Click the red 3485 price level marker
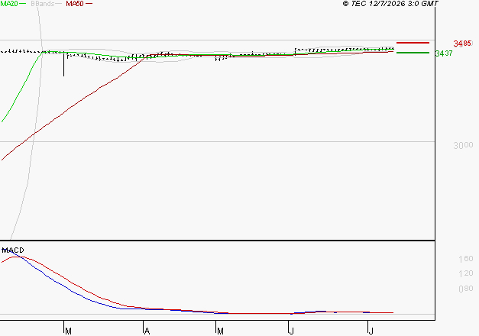 (413, 43)
